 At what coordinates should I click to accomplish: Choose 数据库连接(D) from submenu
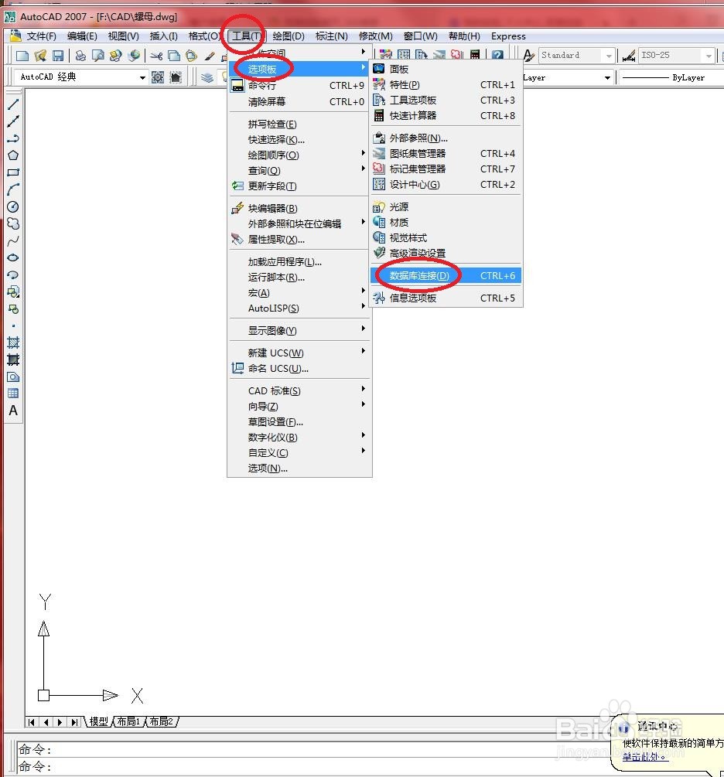point(446,275)
